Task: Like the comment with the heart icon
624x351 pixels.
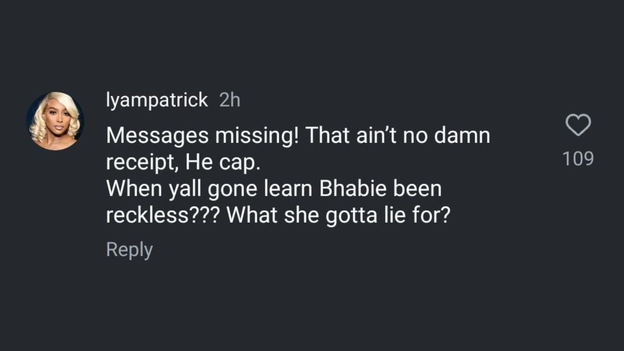Action: click(x=578, y=125)
